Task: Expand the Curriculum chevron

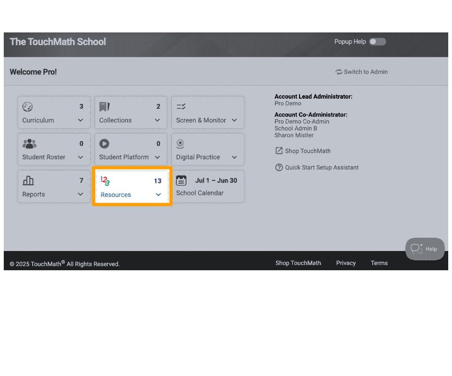Action: click(x=81, y=120)
